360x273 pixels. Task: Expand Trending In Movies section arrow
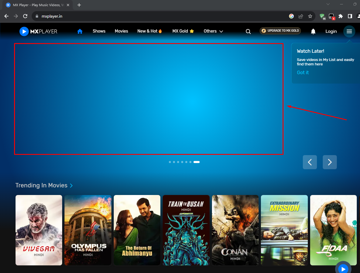coord(71,186)
